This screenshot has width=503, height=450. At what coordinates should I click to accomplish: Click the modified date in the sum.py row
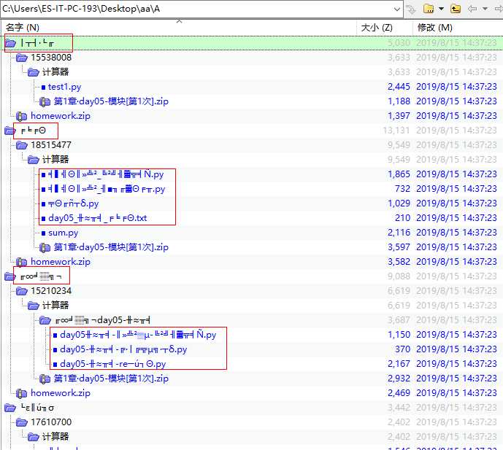pos(456,233)
